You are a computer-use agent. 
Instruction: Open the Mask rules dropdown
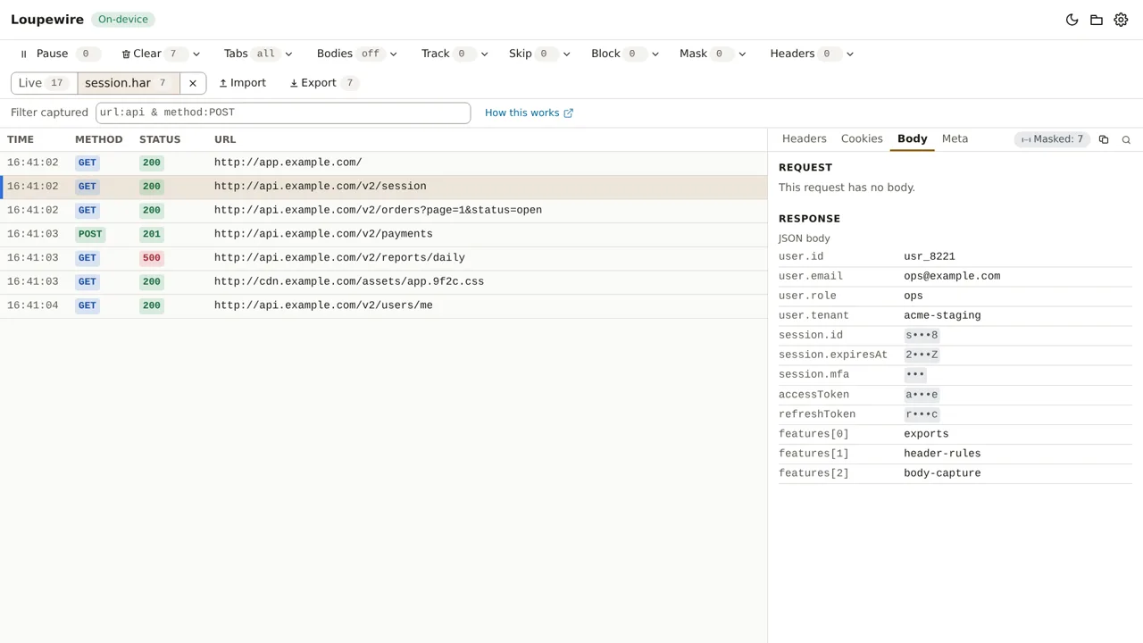(713, 54)
